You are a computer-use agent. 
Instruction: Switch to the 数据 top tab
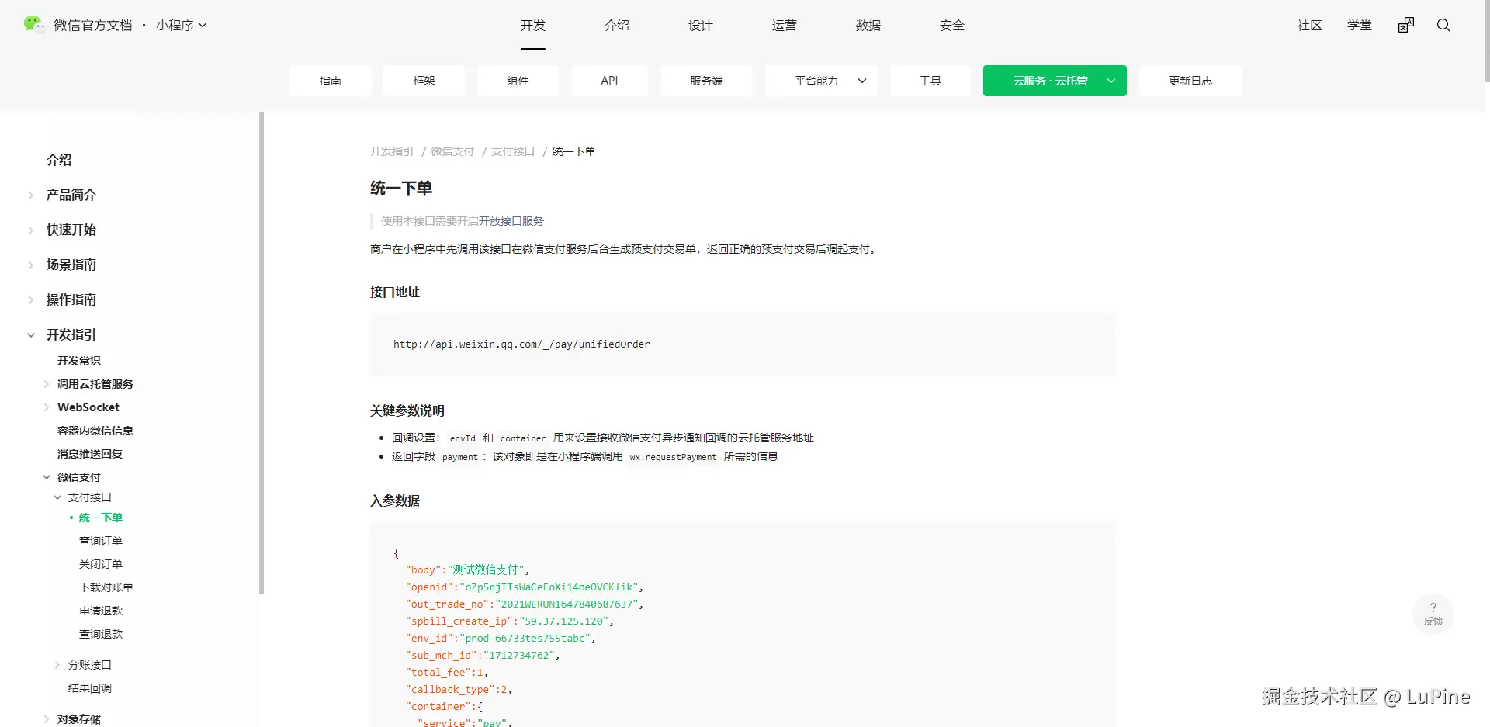click(x=868, y=25)
